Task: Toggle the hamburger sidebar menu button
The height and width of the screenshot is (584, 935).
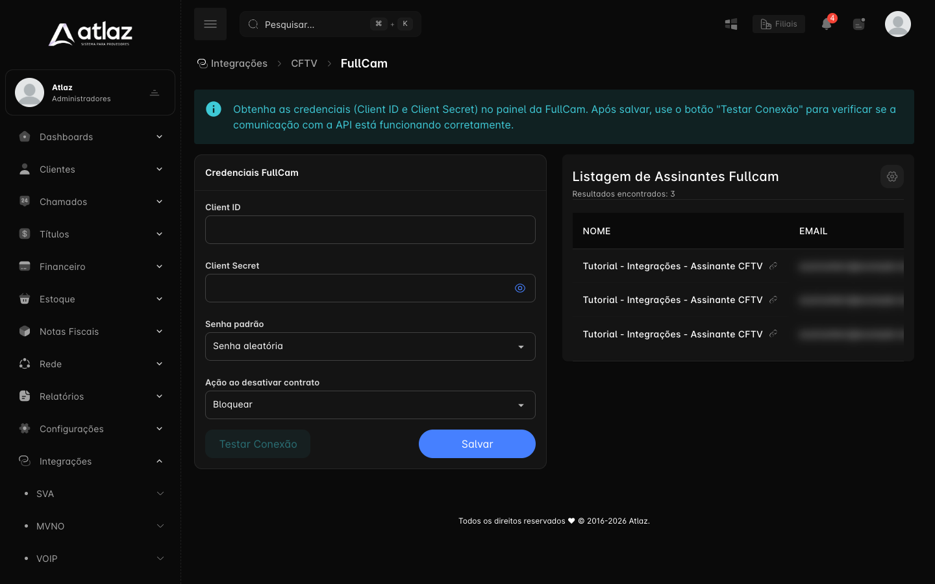Action: coord(210,24)
